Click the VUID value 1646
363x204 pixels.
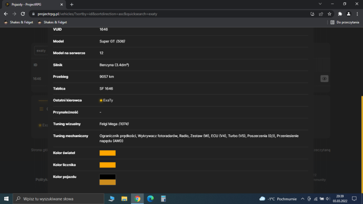point(103,29)
